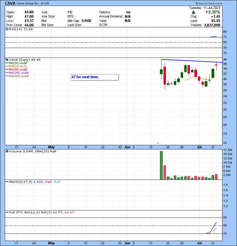Viewport: 237px width, 246px height.
Task: Click the Options value no
Action: click(128, 12)
